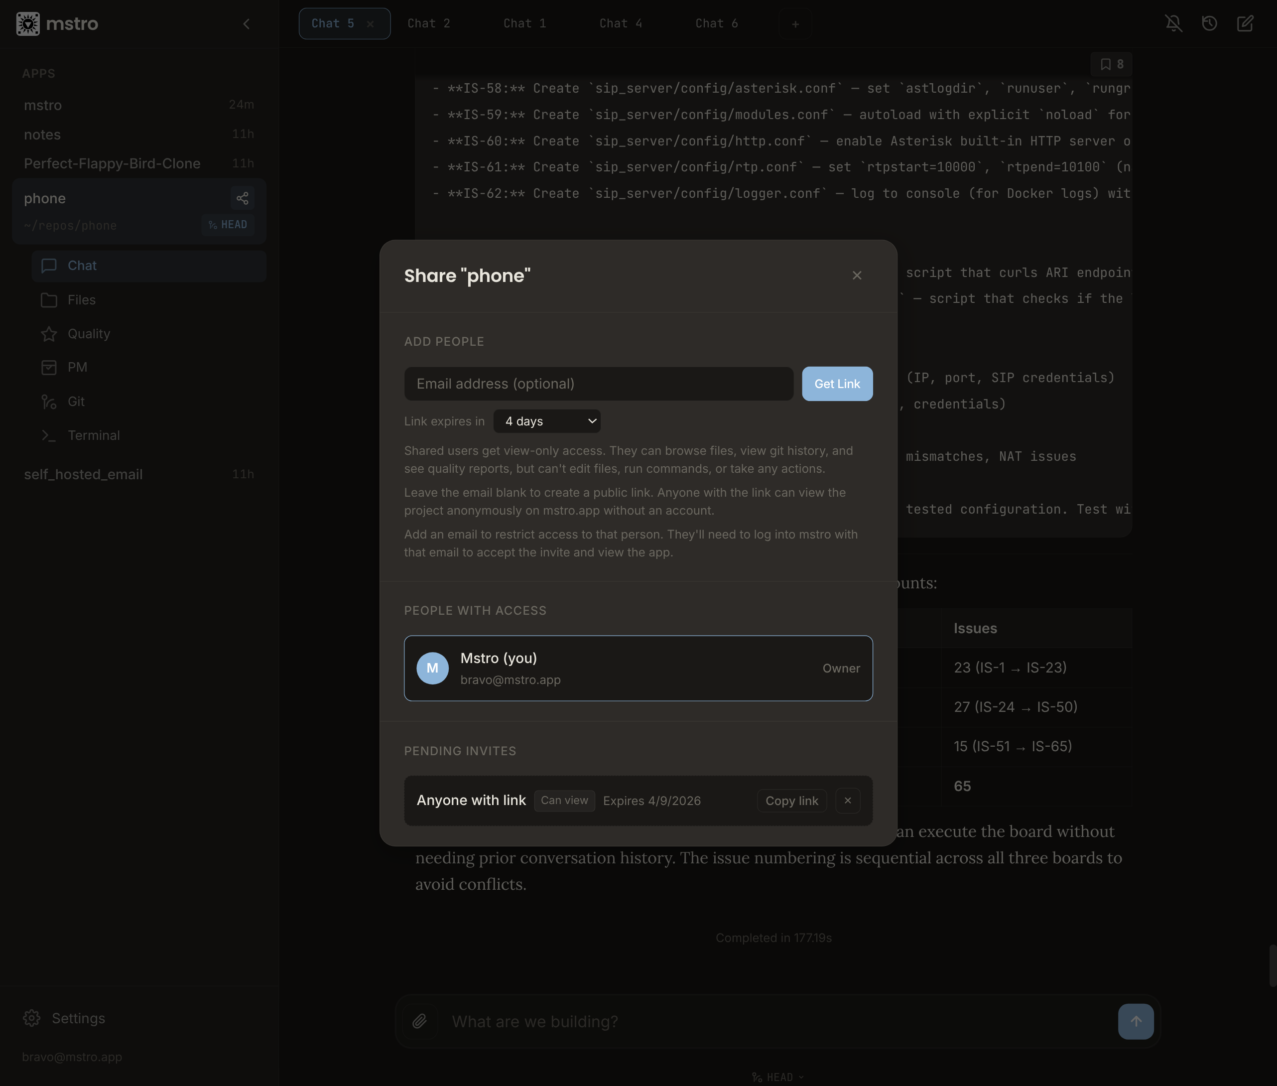Click the Email address input field

(598, 384)
